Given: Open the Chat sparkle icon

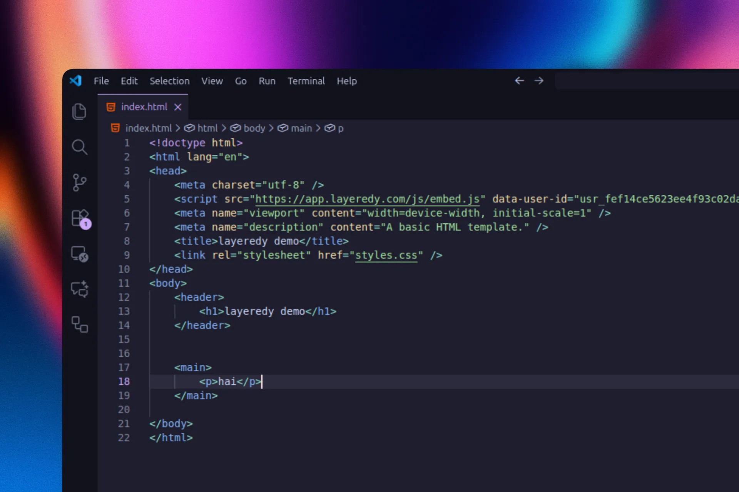Looking at the screenshot, I should (x=80, y=289).
